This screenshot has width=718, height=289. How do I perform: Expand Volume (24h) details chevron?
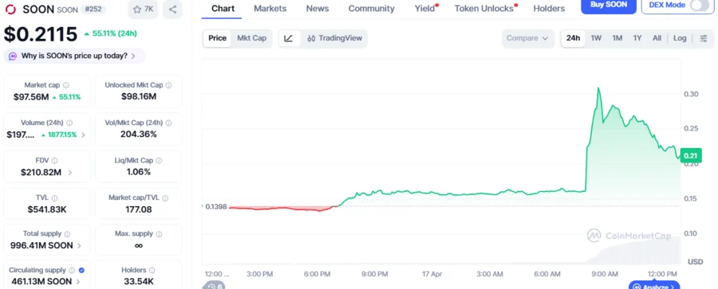coord(83,135)
